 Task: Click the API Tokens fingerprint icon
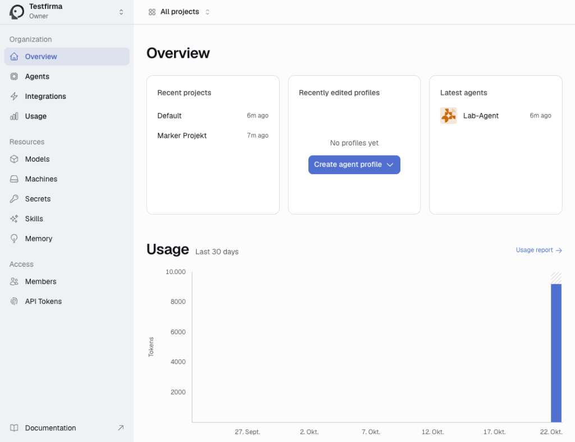click(14, 302)
